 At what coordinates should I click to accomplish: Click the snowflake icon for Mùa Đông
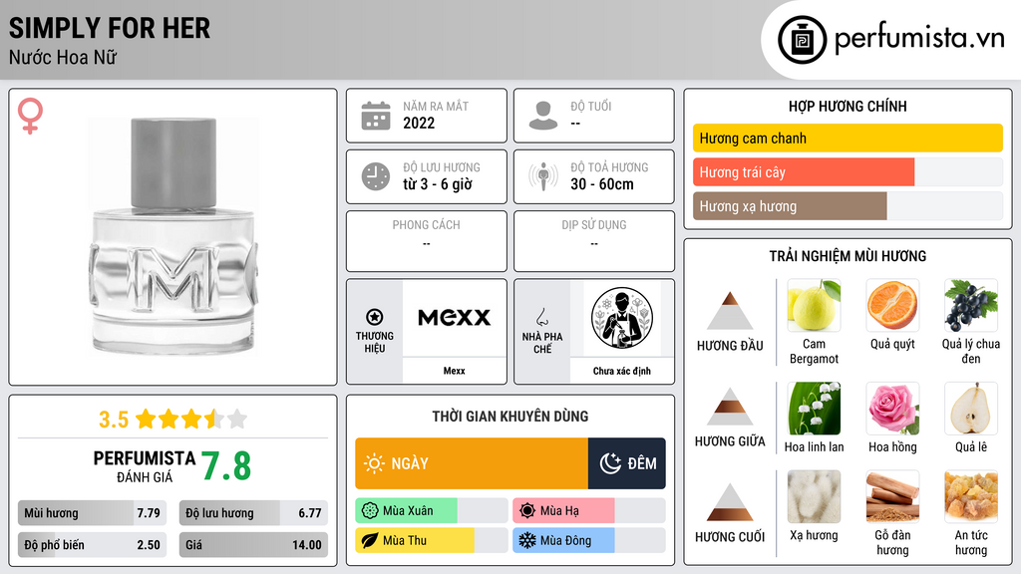pos(527,540)
